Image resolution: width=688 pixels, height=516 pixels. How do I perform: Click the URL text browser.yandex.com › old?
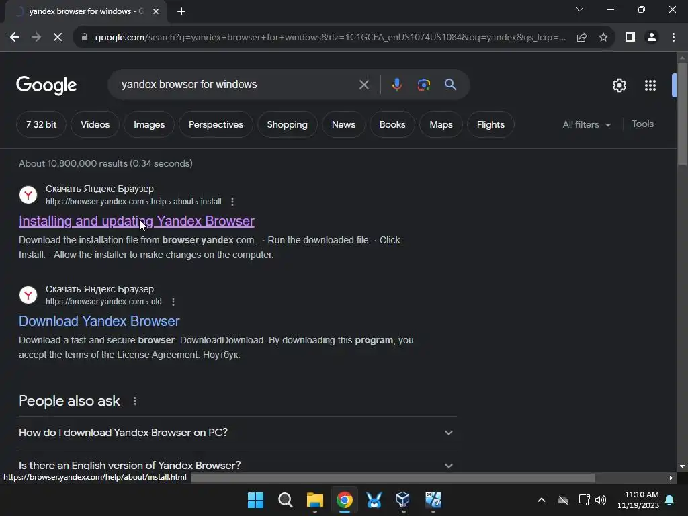[x=103, y=302]
